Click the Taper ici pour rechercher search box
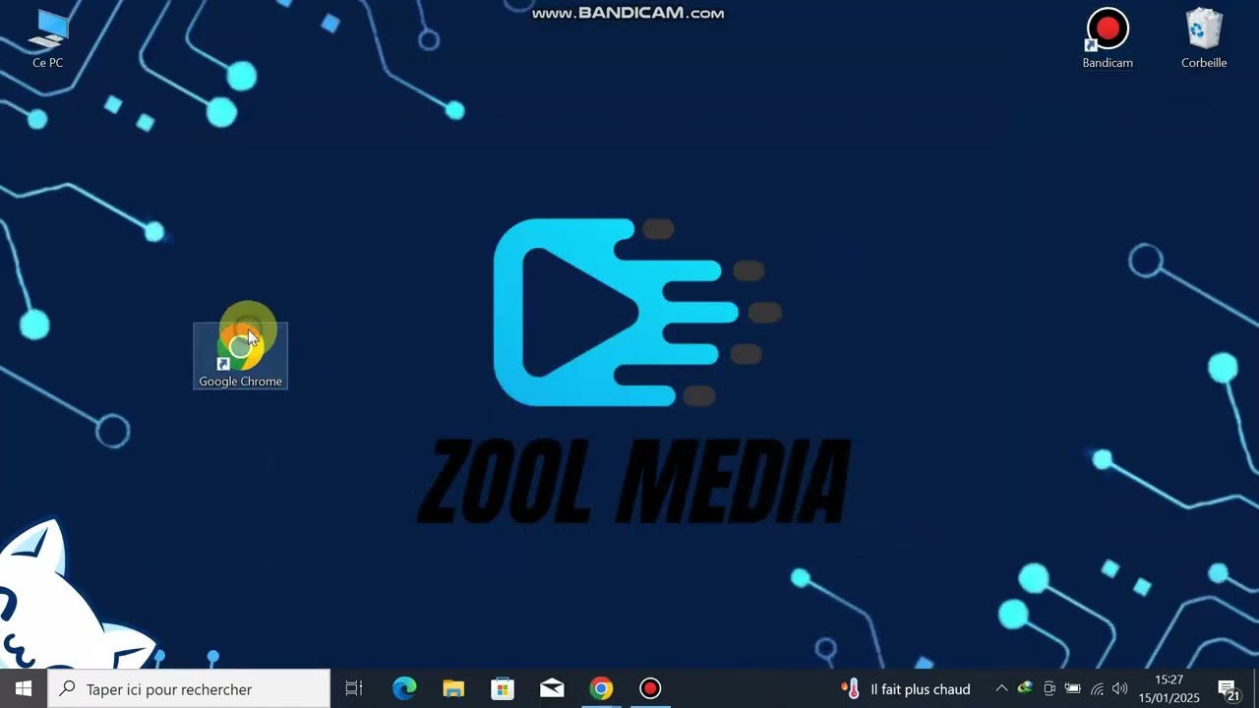This screenshot has height=708, width=1259. point(189,688)
